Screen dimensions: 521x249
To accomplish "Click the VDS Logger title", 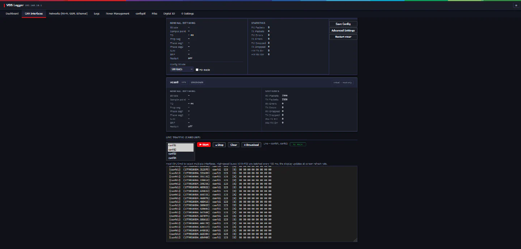I will 15,5.
